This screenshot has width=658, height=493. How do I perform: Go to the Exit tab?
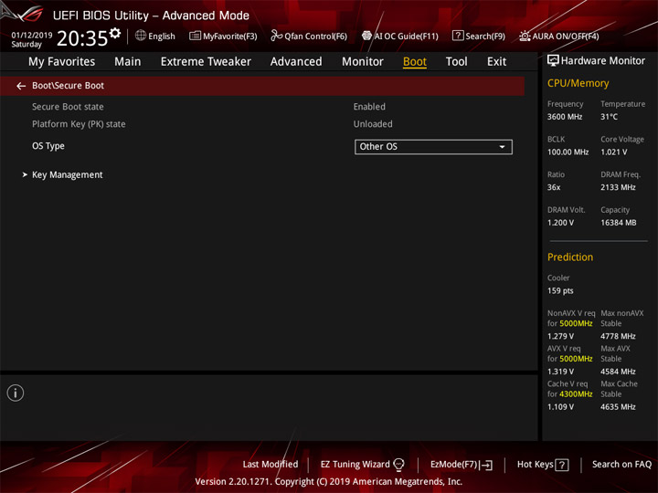click(496, 62)
